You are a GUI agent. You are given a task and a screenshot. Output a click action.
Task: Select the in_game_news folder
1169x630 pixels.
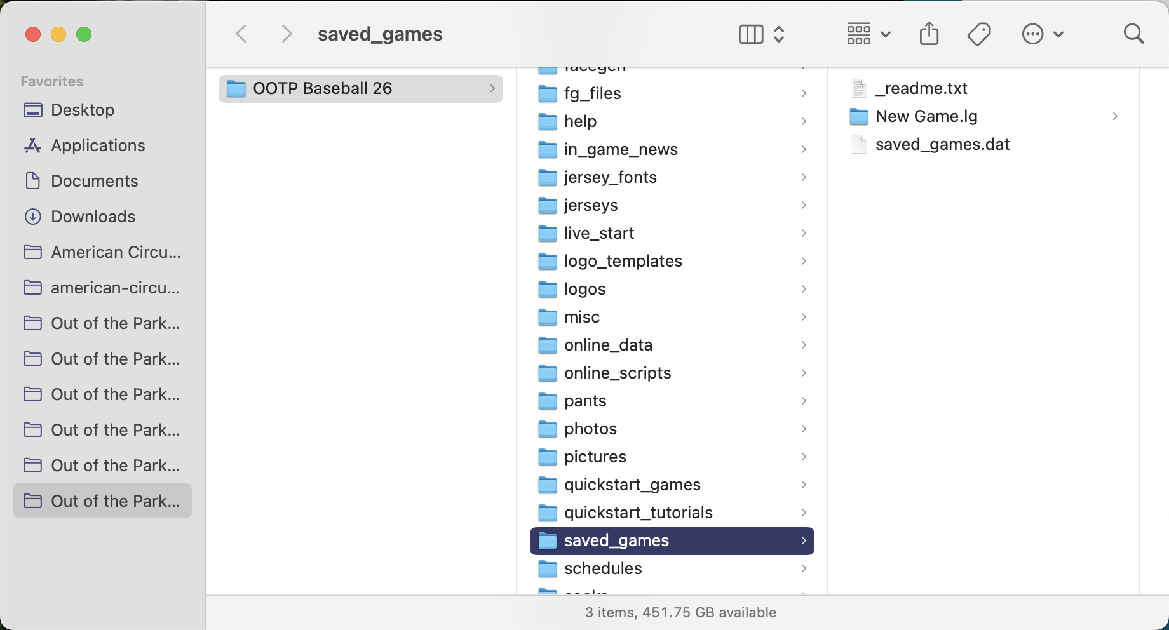pos(672,149)
